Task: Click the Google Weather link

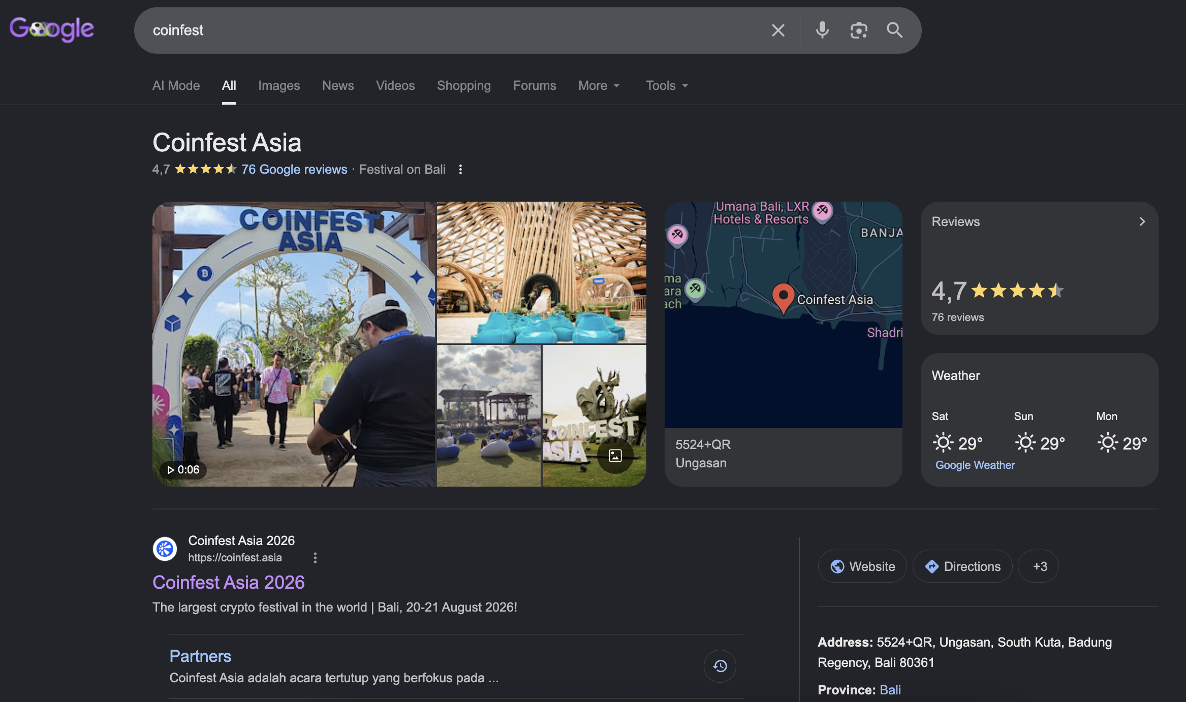Action: pos(975,465)
